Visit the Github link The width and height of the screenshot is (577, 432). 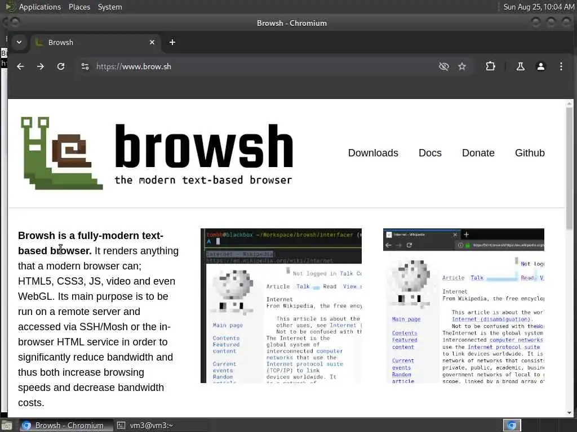pyautogui.click(x=530, y=153)
